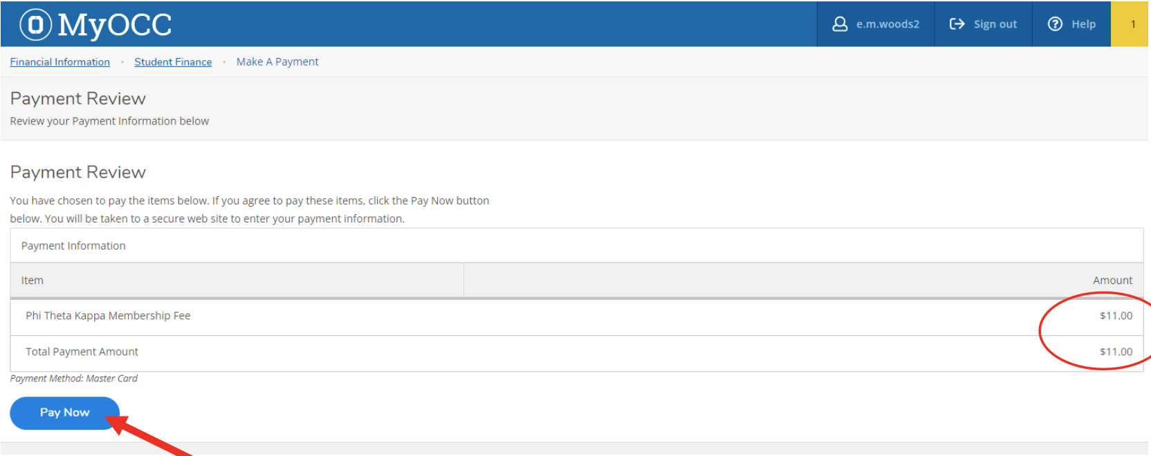
Task: Open the Help label in header
Action: [1083, 24]
